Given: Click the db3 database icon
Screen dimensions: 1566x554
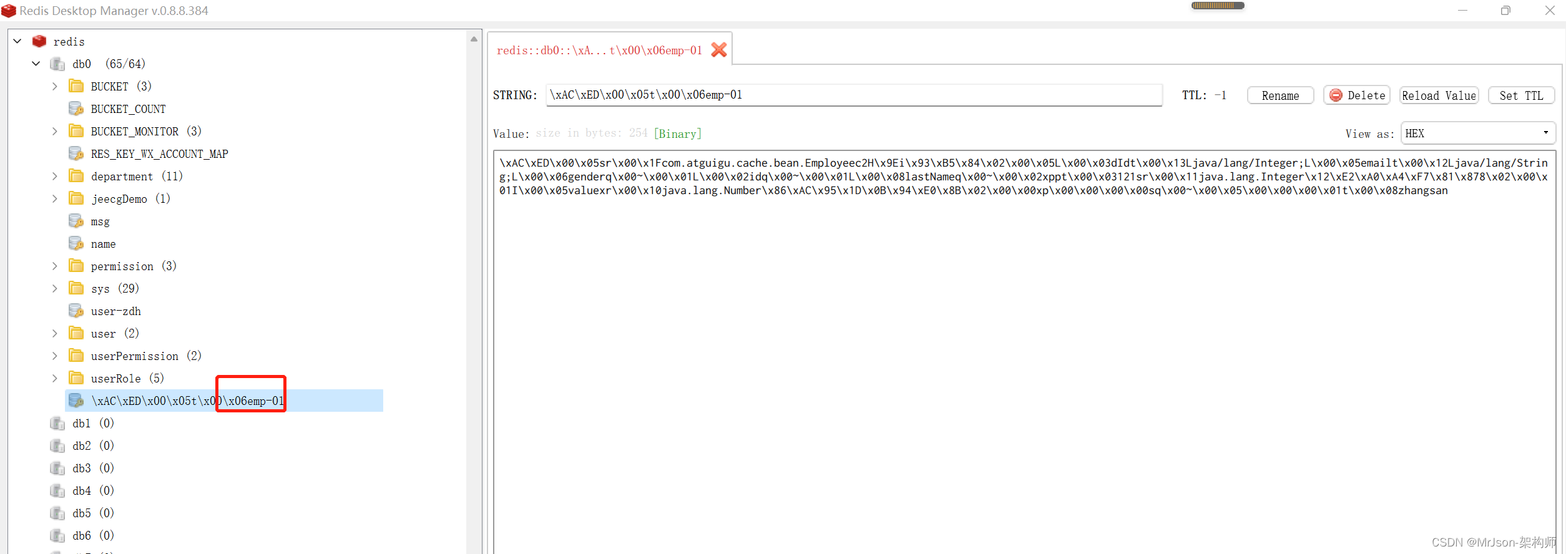Looking at the screenshot, I should [x=57, y=468].
